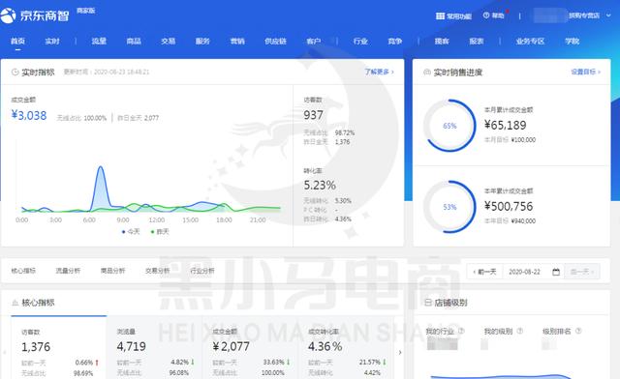Toggle the 今天 series in chart legend
Screen dimensions: 620x379
[x=131, y=231]
